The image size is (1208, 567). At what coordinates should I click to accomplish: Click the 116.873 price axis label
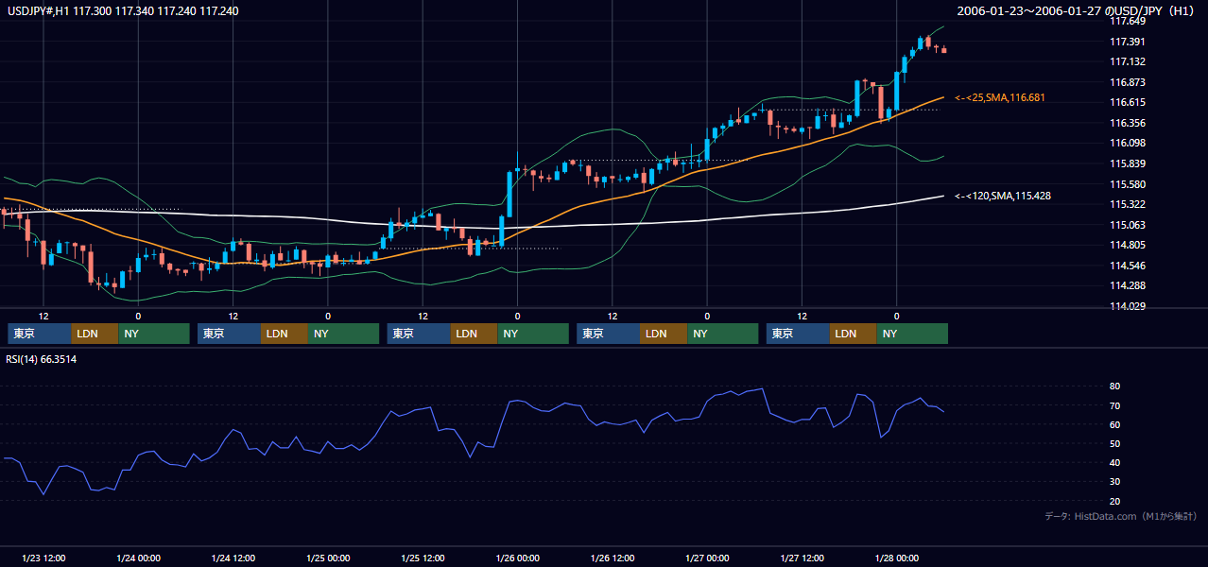[1128, 82]
